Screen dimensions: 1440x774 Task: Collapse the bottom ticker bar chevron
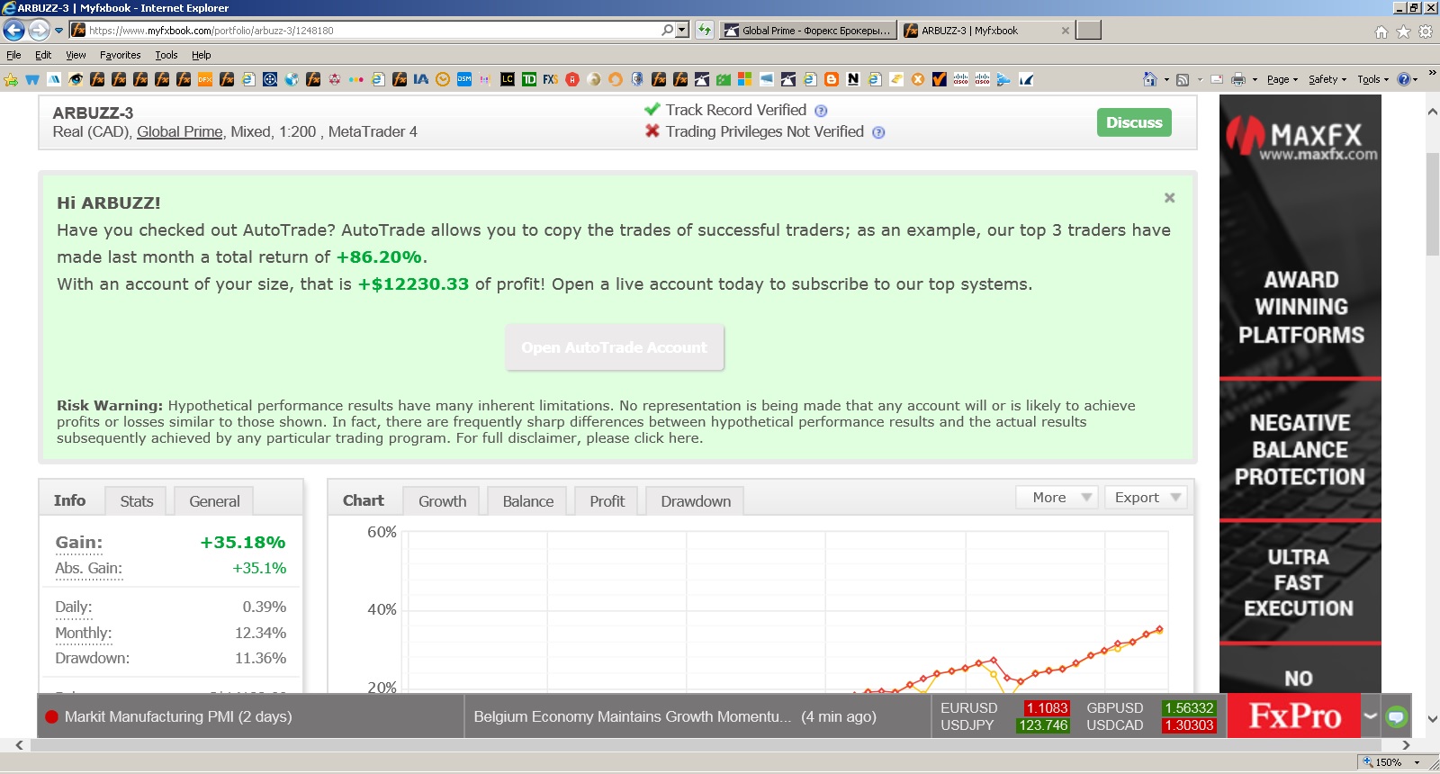(x=1371, y=716)
